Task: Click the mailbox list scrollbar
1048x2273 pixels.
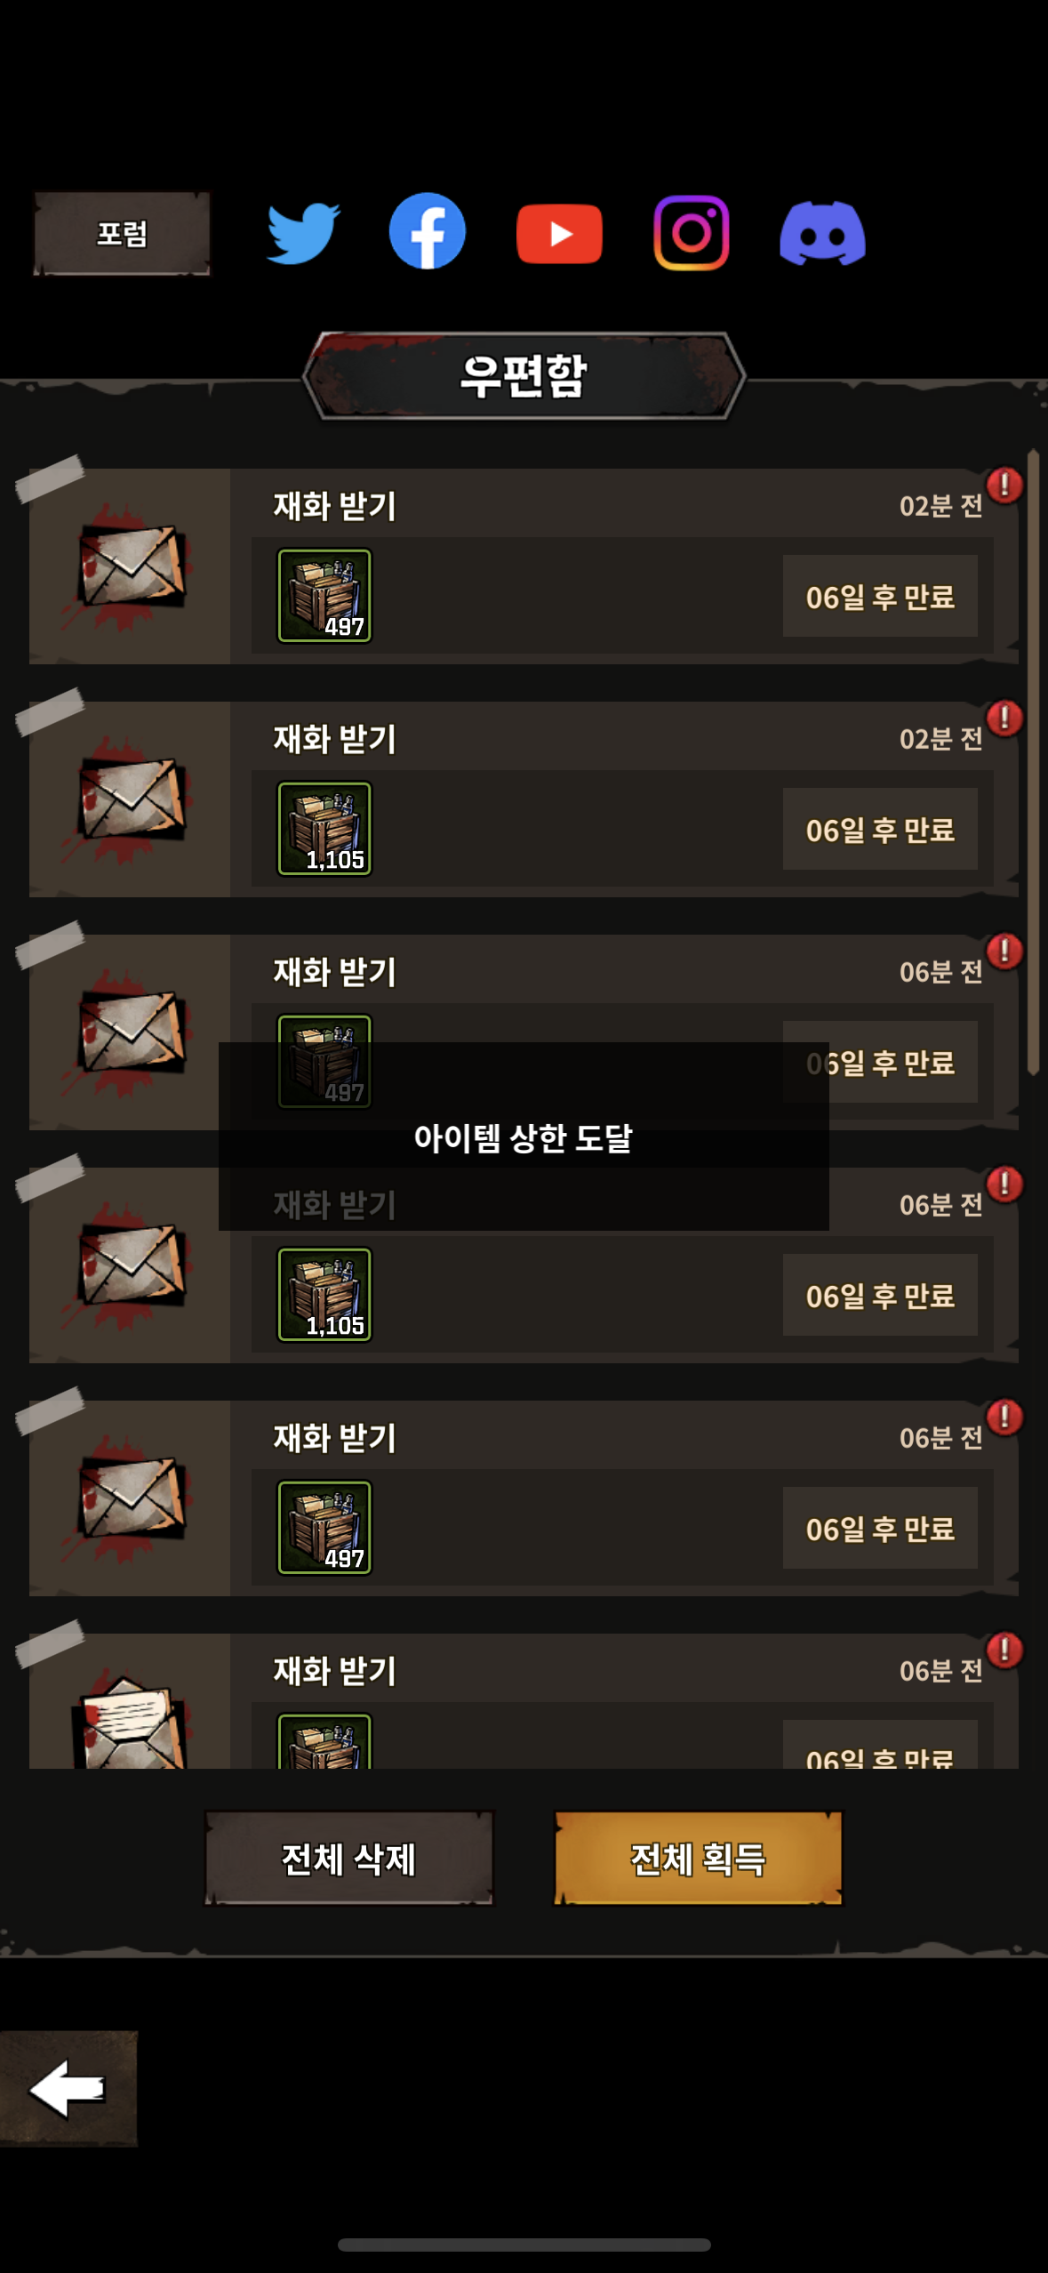Action: click(1033, 763)
